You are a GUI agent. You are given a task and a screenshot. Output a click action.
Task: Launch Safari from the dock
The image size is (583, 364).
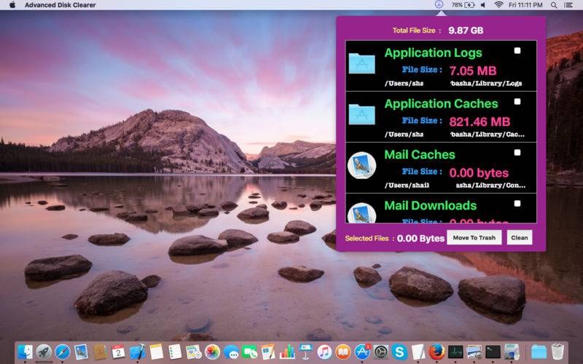pos(63,352)
